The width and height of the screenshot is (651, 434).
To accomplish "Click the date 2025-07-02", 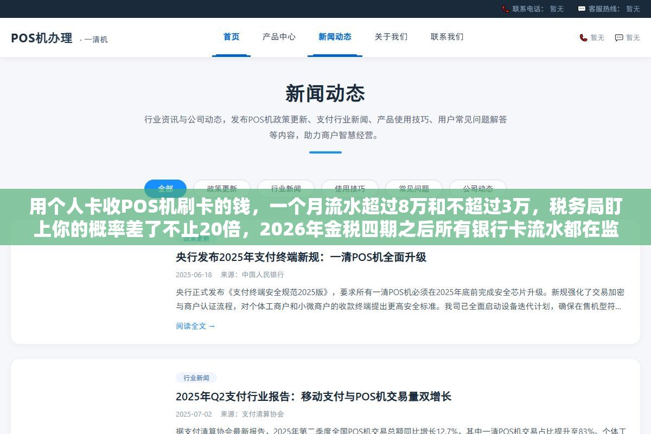I will pyautogui.click(x=194, y=414).
